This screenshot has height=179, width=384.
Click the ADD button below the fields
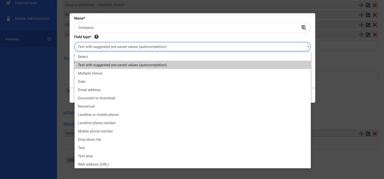click(x=71, y=160)
